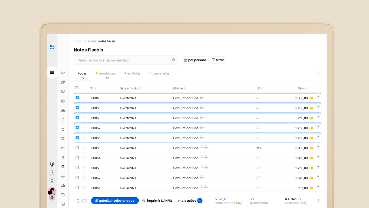Check the checkbox for note 000053
The width and height of the screenshot is (369, 208).
pos(77,168)
